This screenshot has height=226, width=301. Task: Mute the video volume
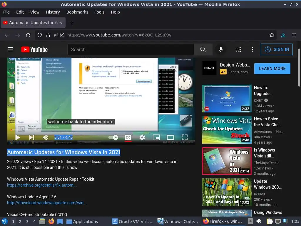pyautogui.click(x=46, y=137)
